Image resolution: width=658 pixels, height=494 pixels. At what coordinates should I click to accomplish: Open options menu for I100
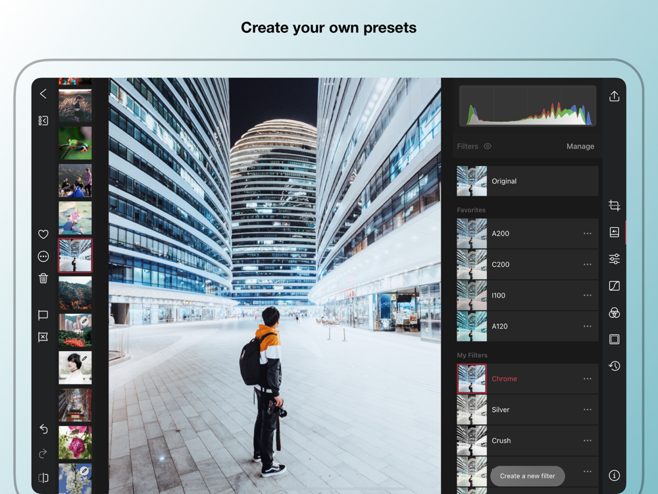[587, 295]
